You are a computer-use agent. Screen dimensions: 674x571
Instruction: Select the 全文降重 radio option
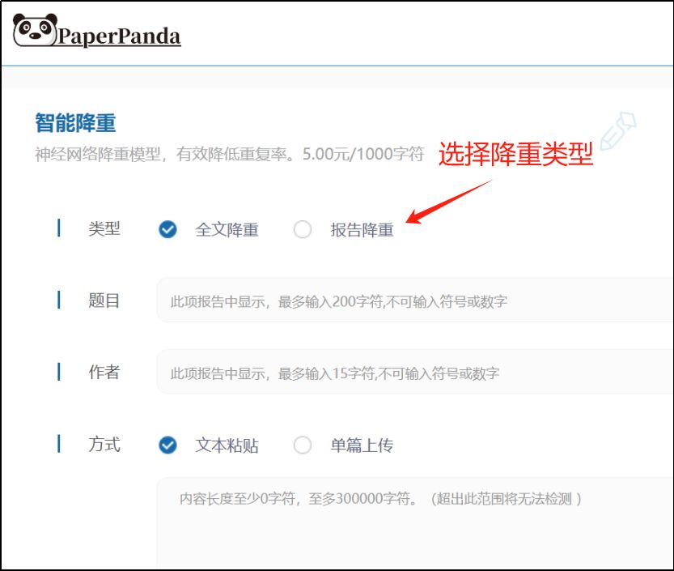click(x=167, y=229)
